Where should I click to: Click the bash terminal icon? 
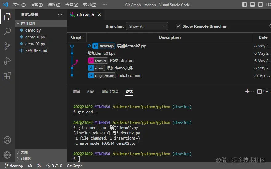click(x=259, y=92)
